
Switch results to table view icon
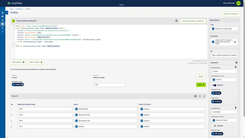click(195, 96)
